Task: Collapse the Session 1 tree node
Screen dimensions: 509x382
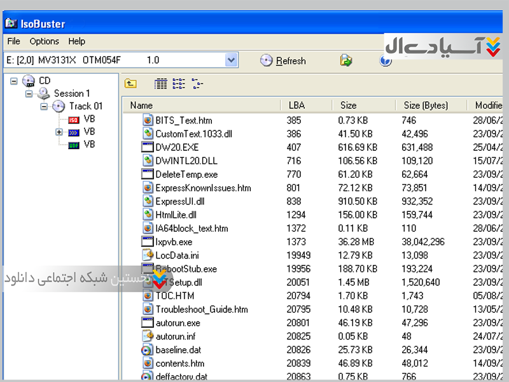Action: click(x=29, y=94)
